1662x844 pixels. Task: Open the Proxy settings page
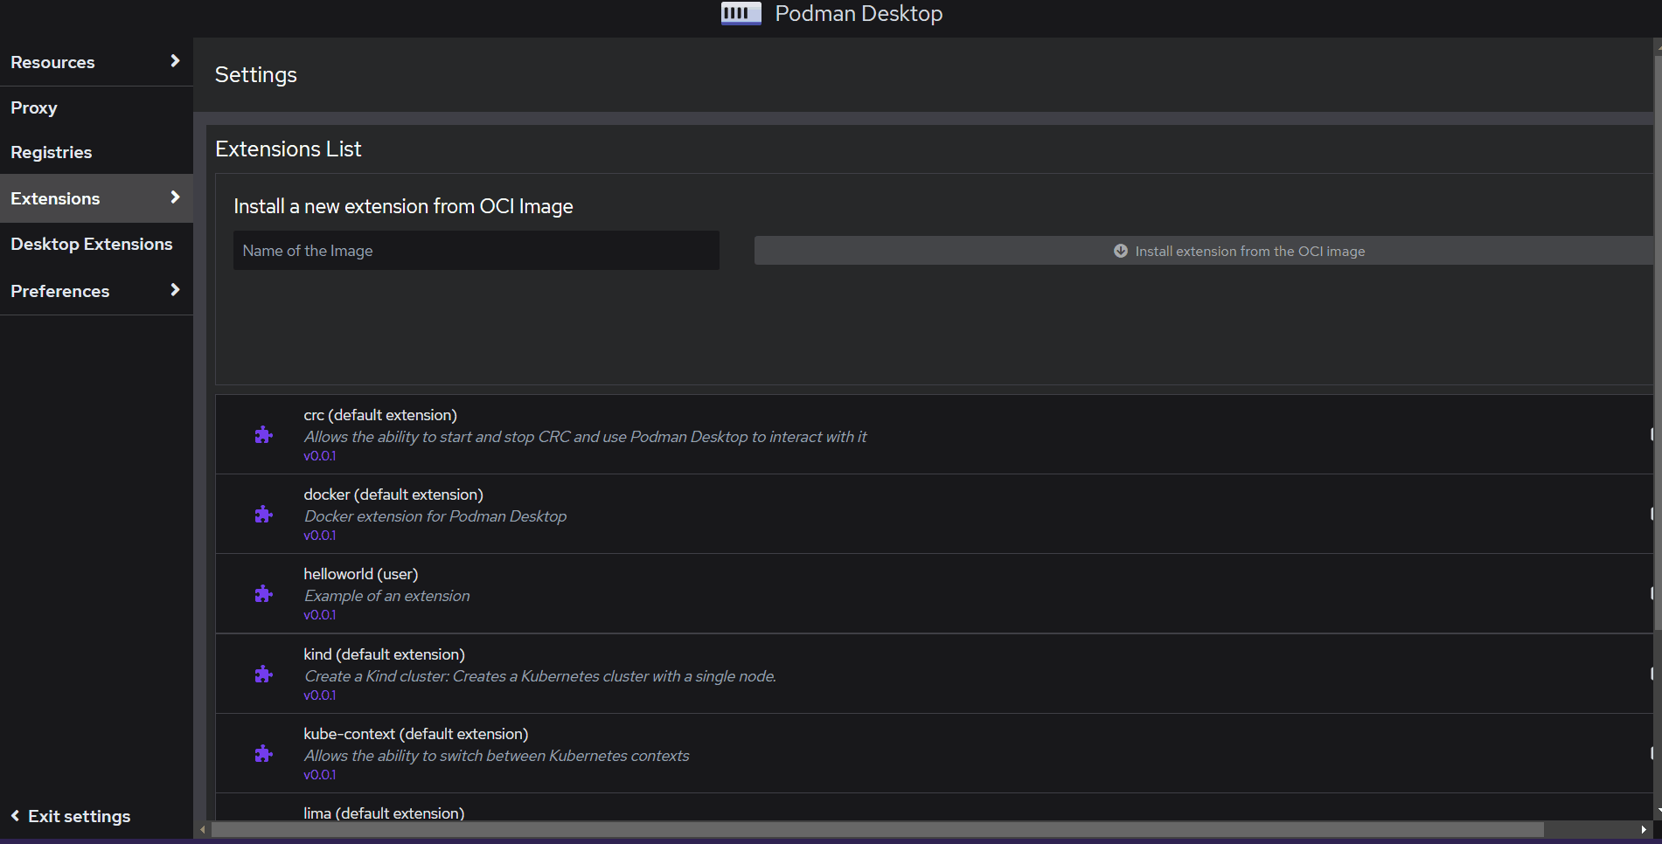click(34, 107)
